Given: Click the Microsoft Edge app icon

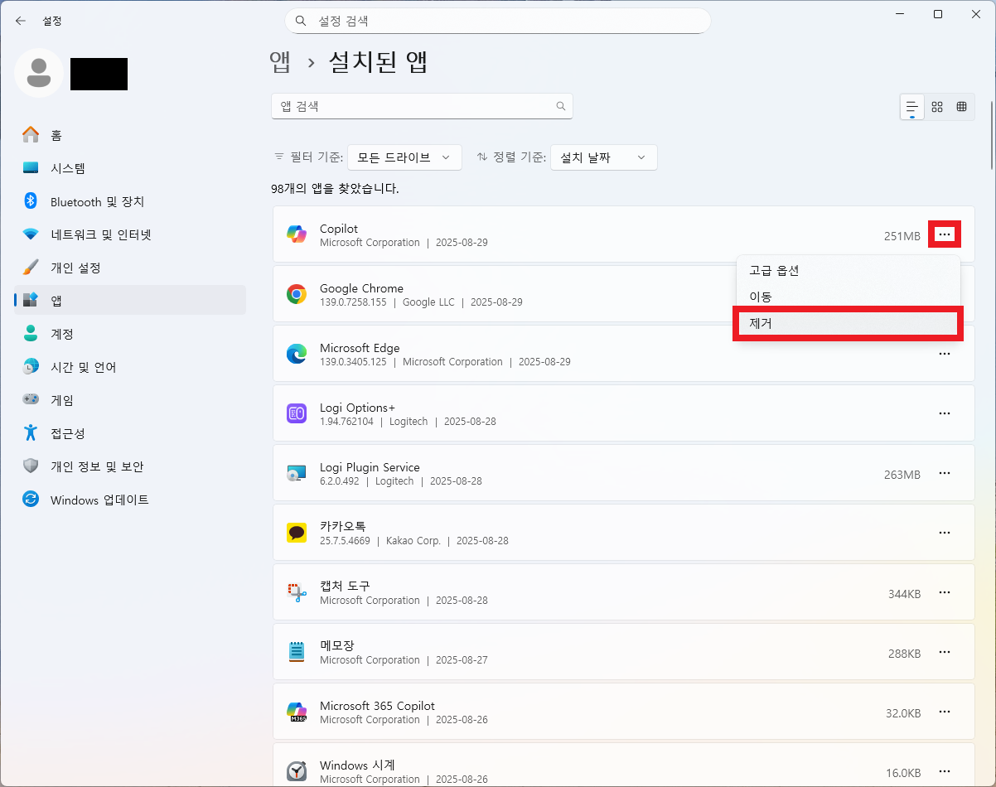Looking at the screenshot, I should (x=297, y=354).
